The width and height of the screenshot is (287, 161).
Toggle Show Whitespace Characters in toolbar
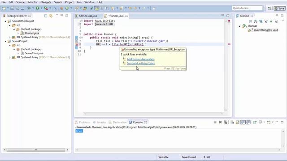[107, 8]
